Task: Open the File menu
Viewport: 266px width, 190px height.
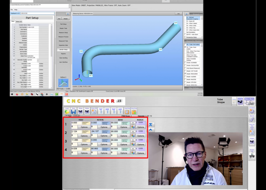Action: click(x=12, y=10)
